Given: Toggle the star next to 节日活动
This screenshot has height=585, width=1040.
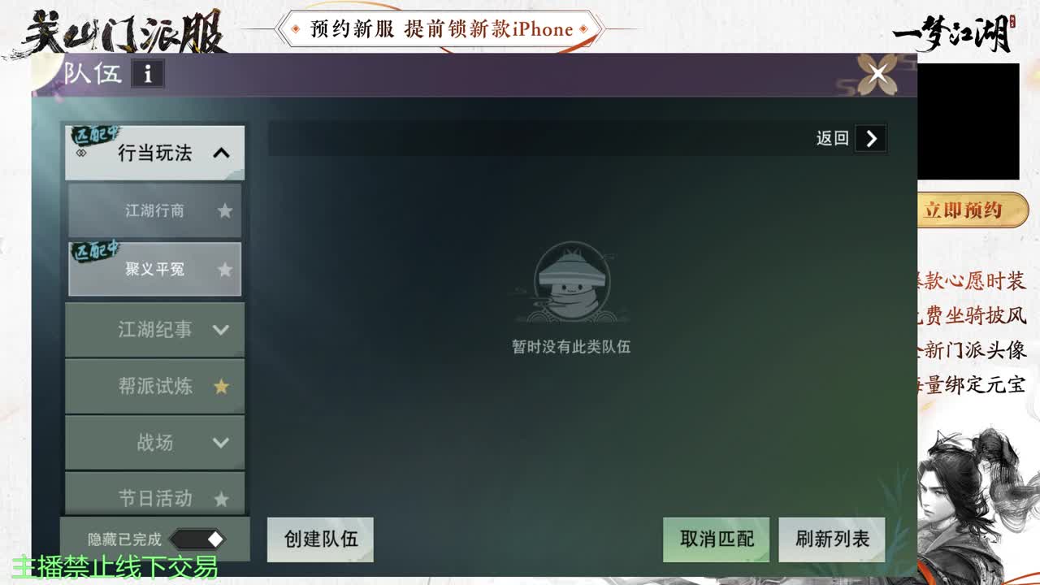Looking at the screenshot, I should [223, 499].
